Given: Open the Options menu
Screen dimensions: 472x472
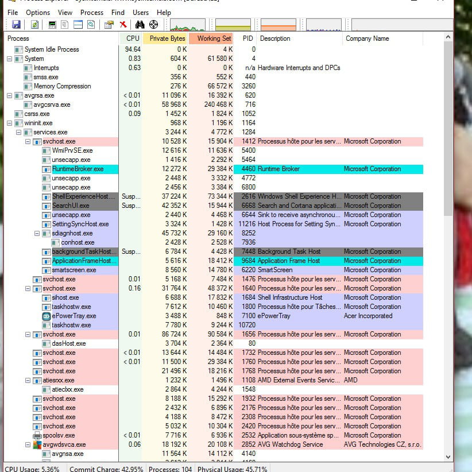Looking at the screenshot, I should click(38, 13).
